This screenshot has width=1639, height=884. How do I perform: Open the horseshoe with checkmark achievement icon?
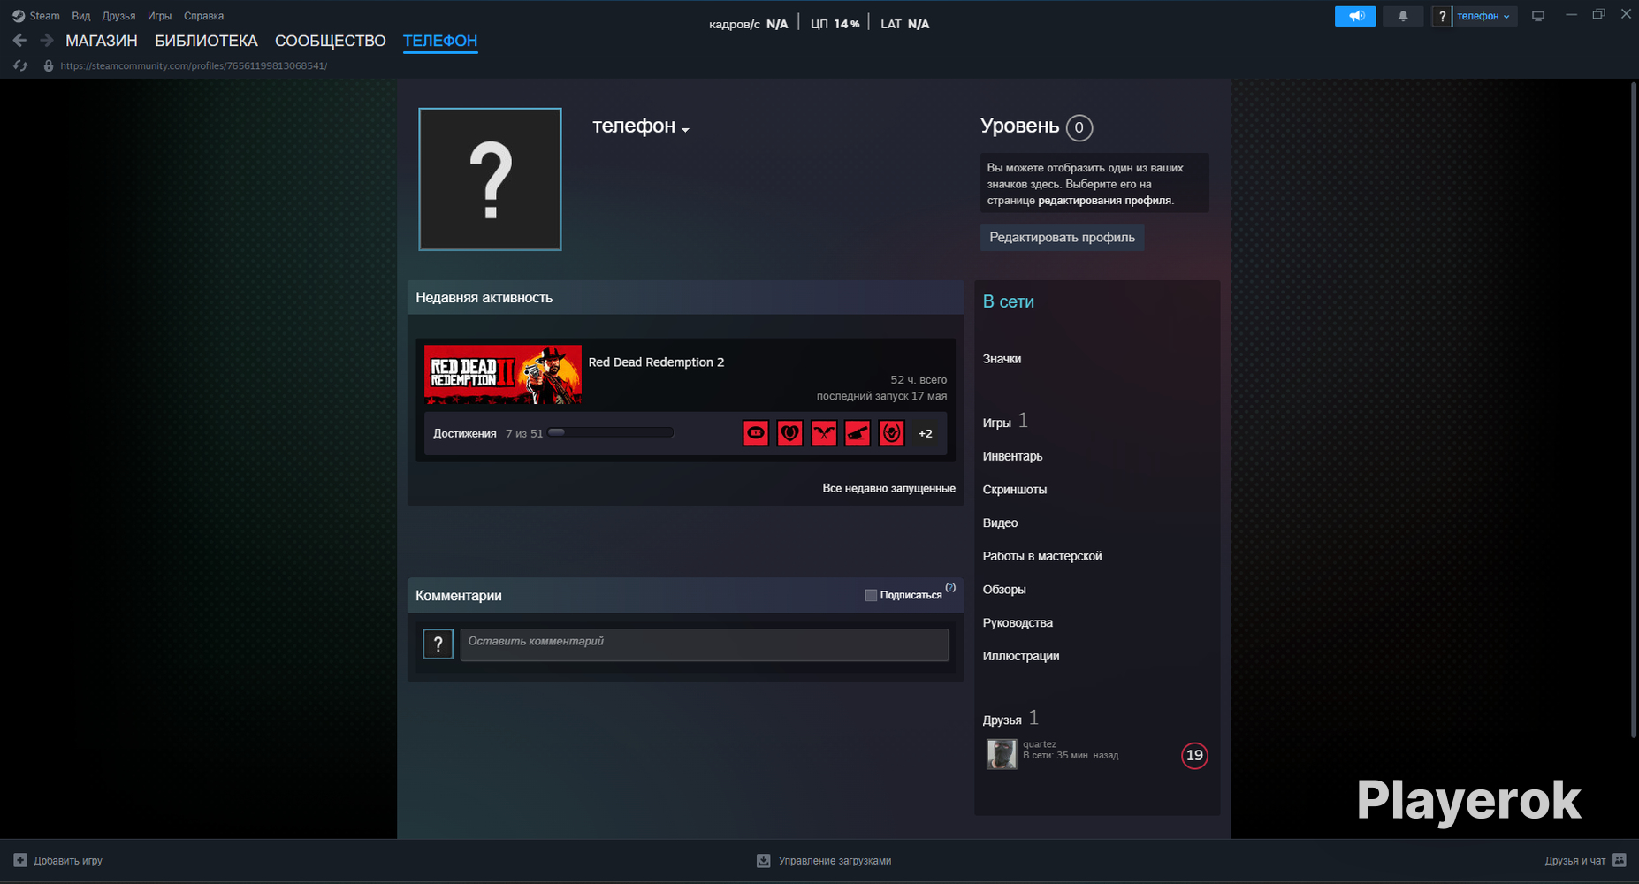pyautogui.click(x=891, y=433)
